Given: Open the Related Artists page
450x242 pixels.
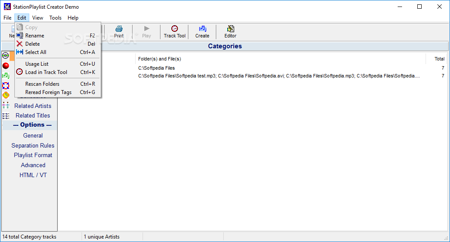Looking at the screenshot, I should click(x=33, y=106).
